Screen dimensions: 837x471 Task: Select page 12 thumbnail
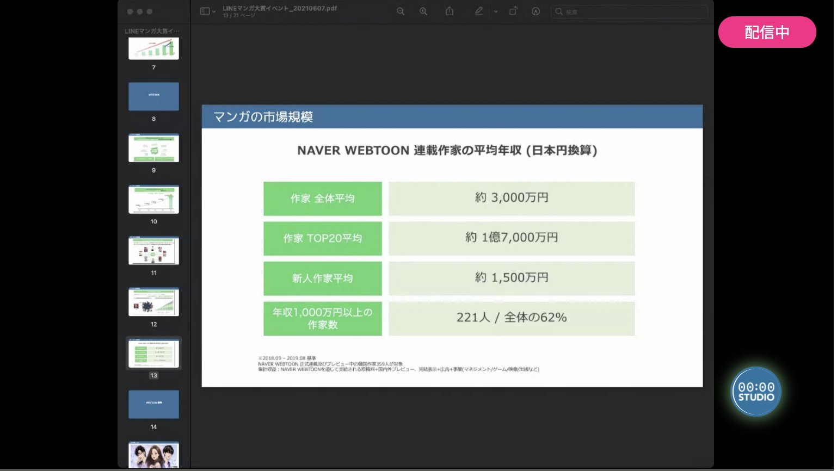point(153,302)
